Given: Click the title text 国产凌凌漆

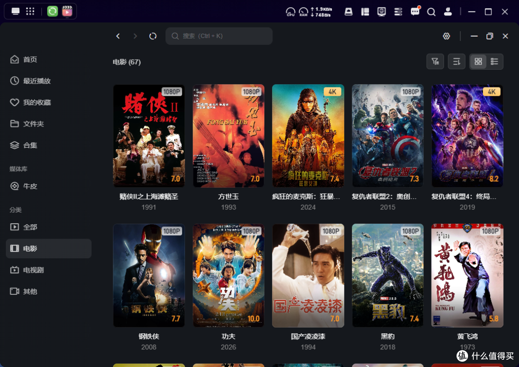Looking at the screenshot, I should tap(308, 337).
